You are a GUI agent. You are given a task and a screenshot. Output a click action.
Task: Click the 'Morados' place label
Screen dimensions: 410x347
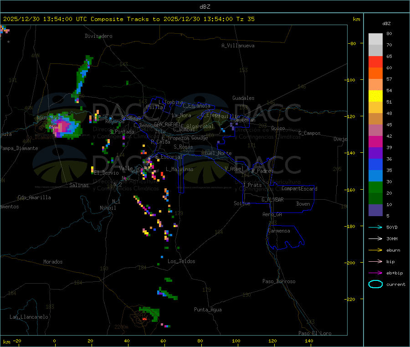53,262
